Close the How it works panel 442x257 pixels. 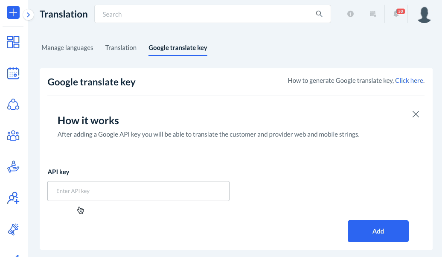(x=416, y=114)
